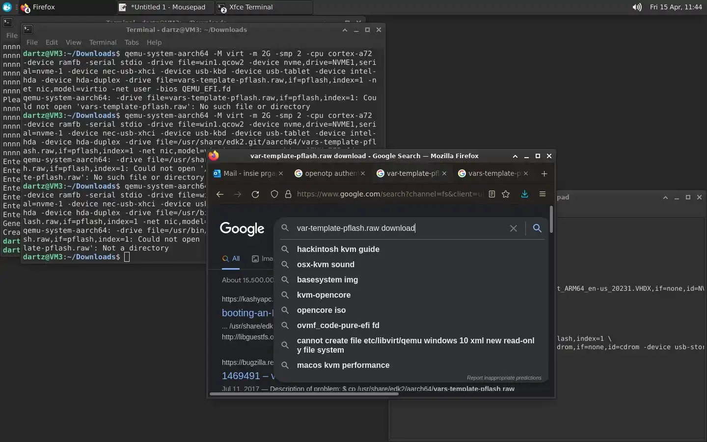Open the Xfce applications menu icon

coord(7,7)
